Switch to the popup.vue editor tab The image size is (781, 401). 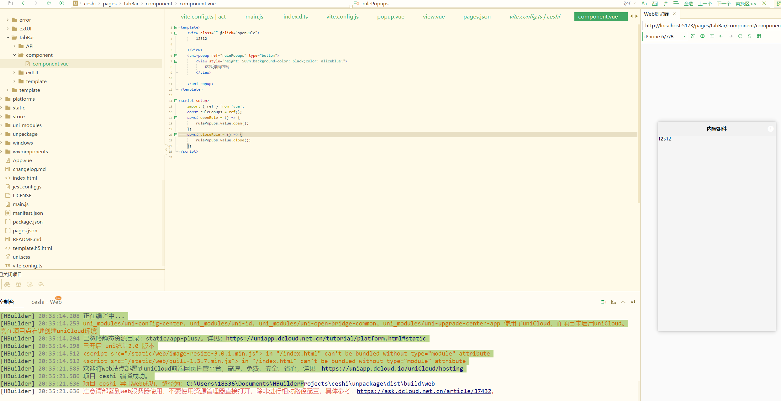(390, 17)
